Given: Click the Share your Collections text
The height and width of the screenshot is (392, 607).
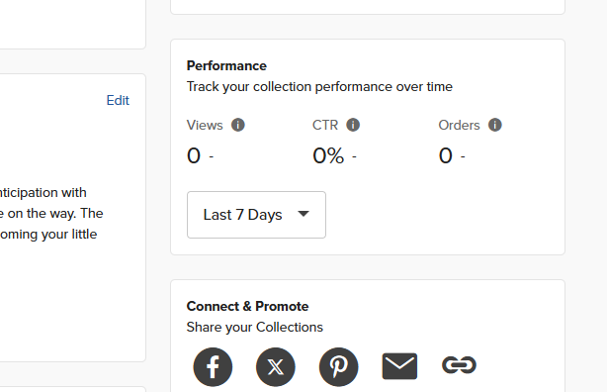Looking at the screenshot, I should [255, 328].
